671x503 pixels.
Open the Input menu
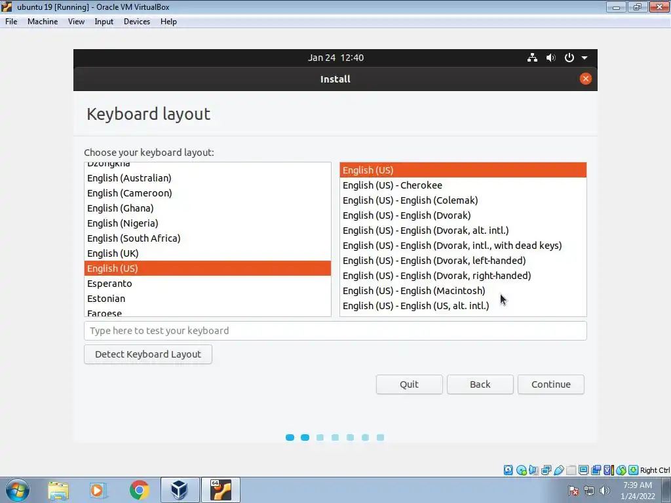click(104, 22)
